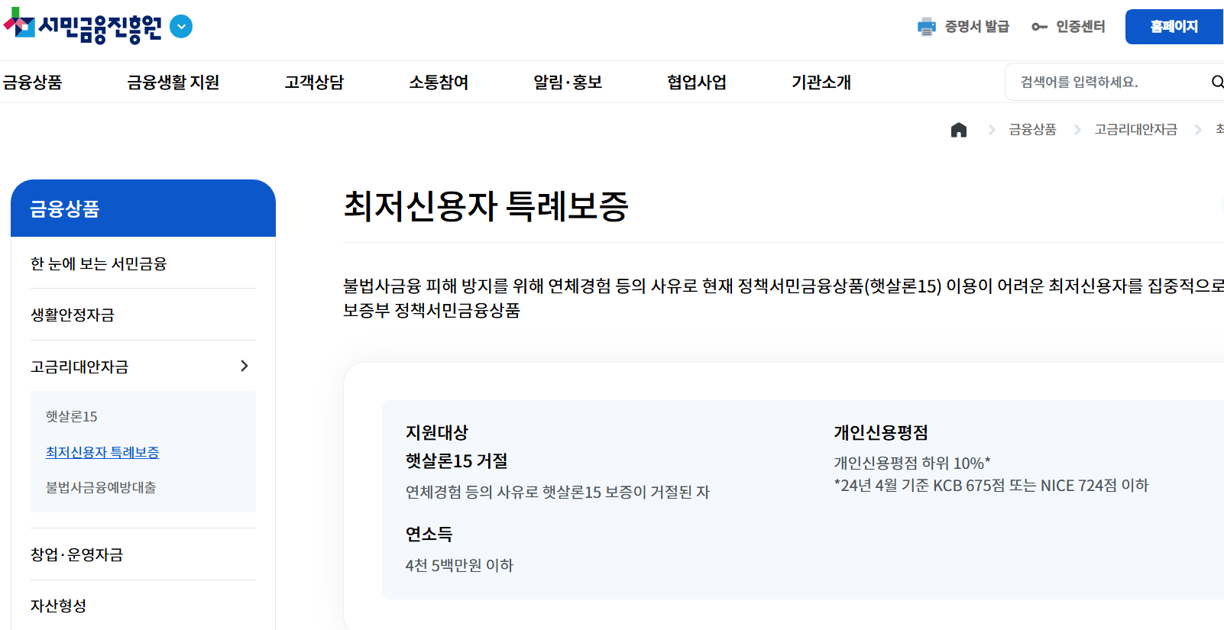
Task: Open the 협업사업 menu
Action: [x=697, y=82]
